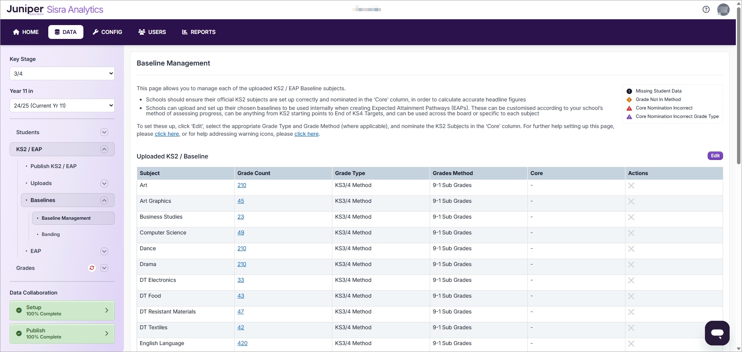The image size is (742, 352).
Task: Click the Juniper Sisra Analytics logo
Action: click(x=55, y=10)
